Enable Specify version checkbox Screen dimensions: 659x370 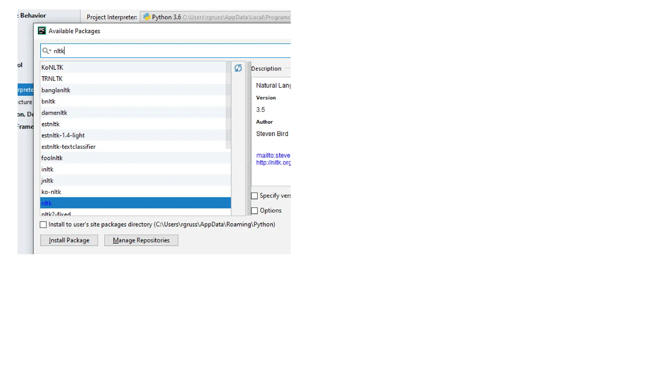click(255, 196)
